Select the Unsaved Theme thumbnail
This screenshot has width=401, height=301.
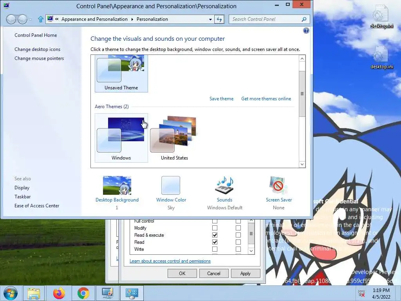click(121, 73)
